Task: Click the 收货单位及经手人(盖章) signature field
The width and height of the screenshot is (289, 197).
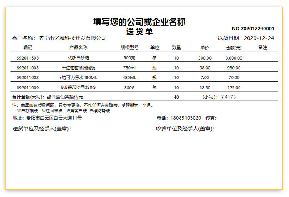Action: (185, 129)
